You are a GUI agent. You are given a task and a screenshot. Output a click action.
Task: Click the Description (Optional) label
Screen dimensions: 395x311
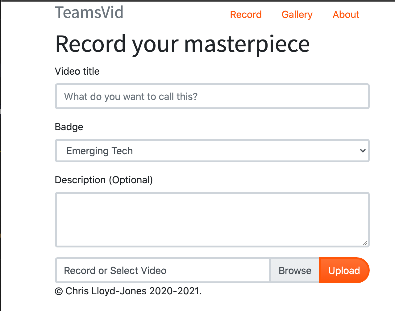click(104, 180)
